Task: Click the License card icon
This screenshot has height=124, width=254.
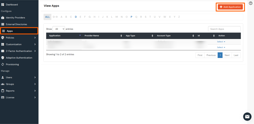Action: [x=3, y=97]
